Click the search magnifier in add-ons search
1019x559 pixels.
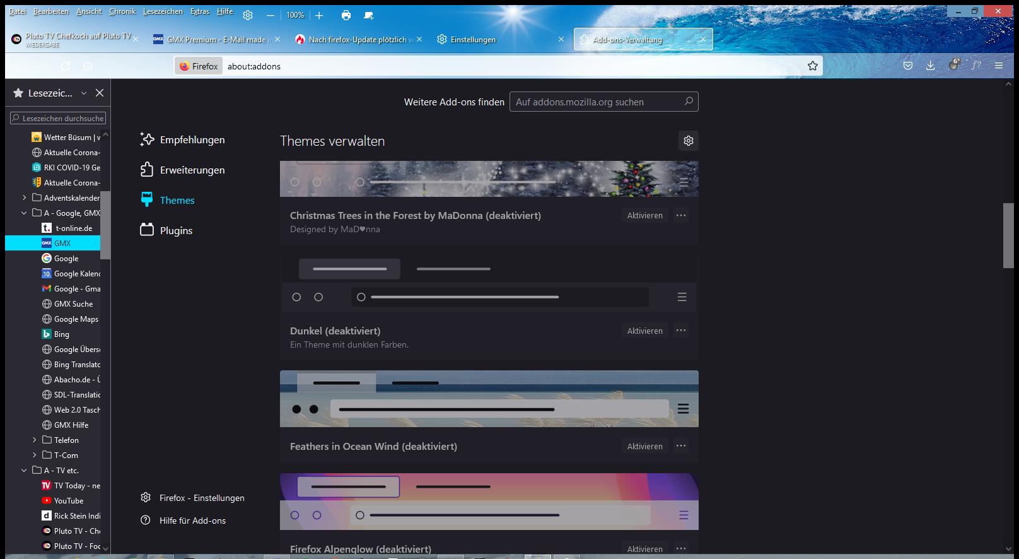pyautogui.click(x=689, y=101)
